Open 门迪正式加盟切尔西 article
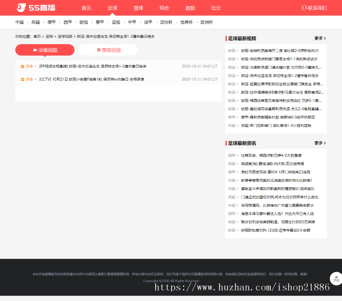Viewport: 342px width, 301px height. 280,197
